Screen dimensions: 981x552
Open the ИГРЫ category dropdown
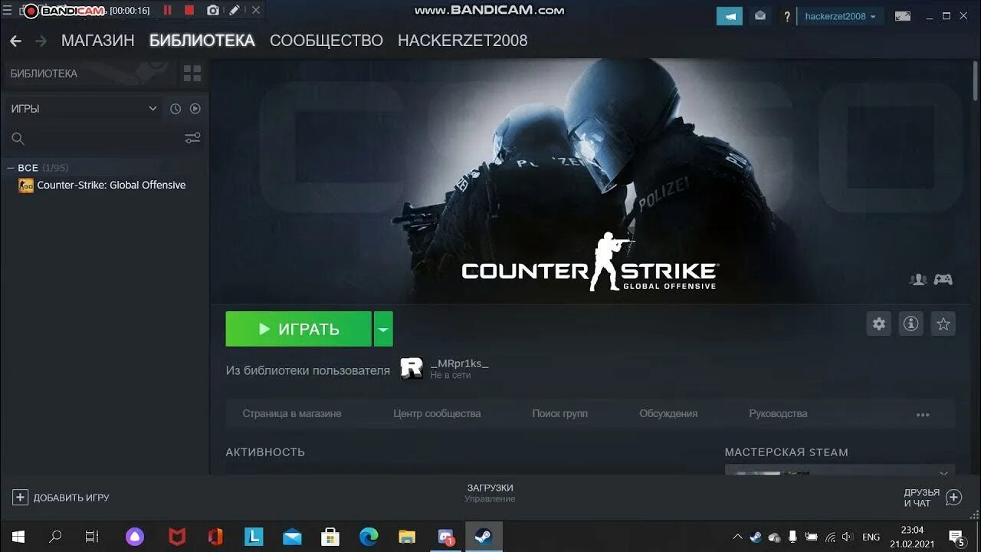click(84, 109)
